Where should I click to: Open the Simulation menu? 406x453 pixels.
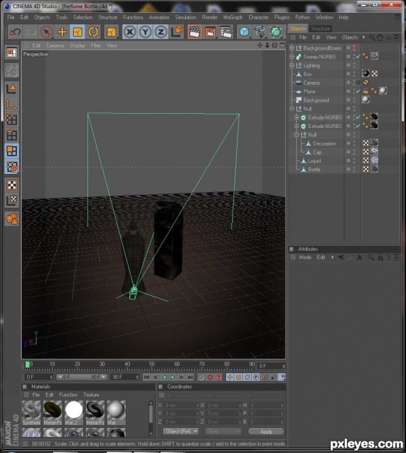(185, 18)
